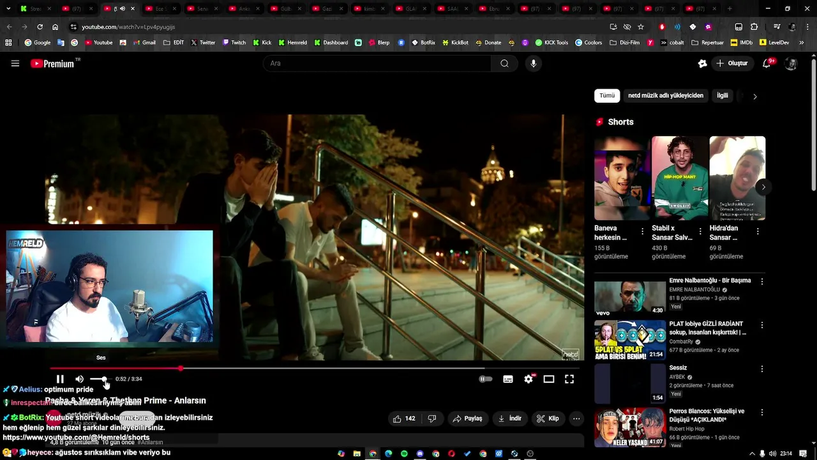Viewport: 817px width, 460px height.
Task: Open the Twitch bookmark
Action: (x=234, y=43)
